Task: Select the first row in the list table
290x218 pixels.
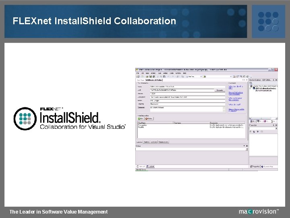Action: click(x=191, y=125)
